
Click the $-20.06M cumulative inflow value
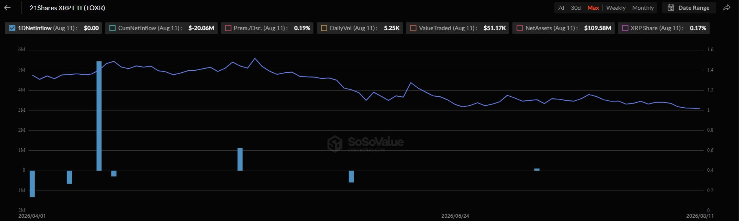point(201,28)
